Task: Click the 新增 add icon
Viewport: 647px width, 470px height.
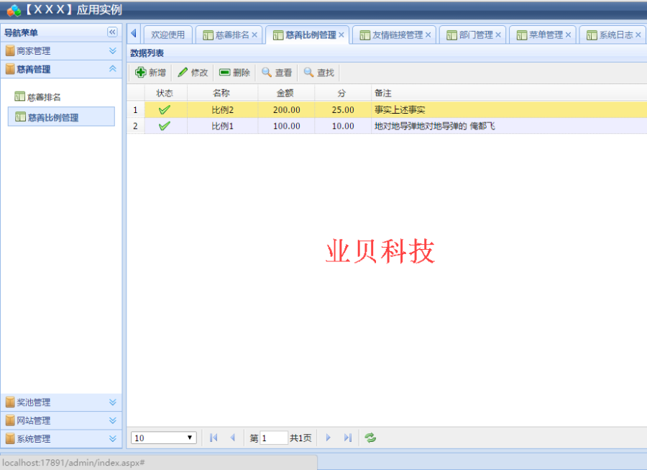Action: coord(143,72)
